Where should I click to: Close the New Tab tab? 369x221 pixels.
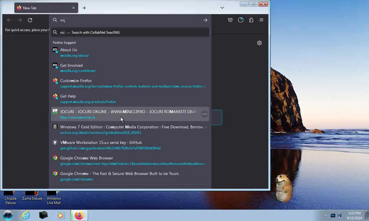click(74, 8)
